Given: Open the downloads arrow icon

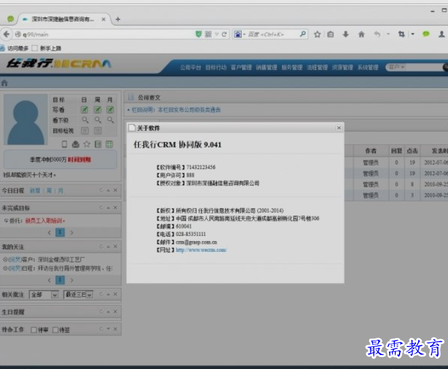Looking at the screenshot, I should tap(346, 35).
